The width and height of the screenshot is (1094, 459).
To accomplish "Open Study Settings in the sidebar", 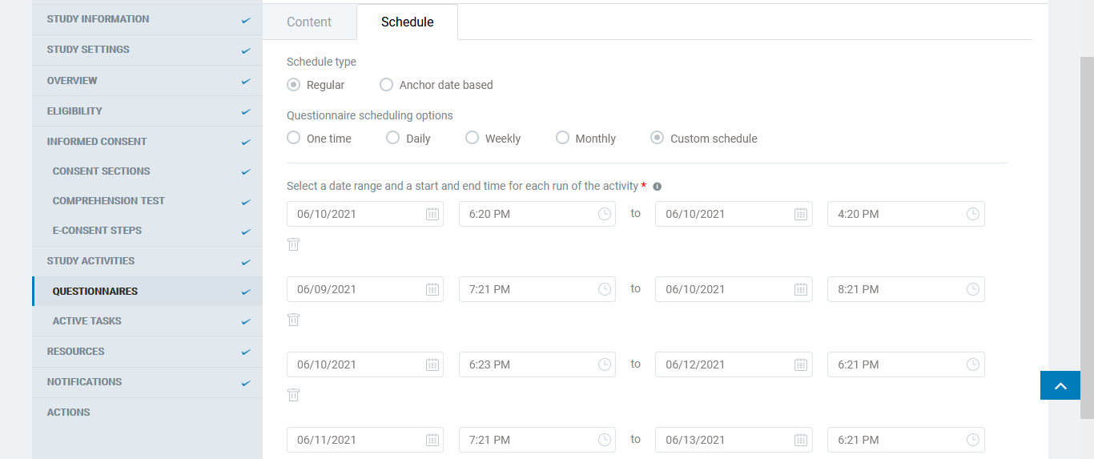I will [x=147, y=50].
